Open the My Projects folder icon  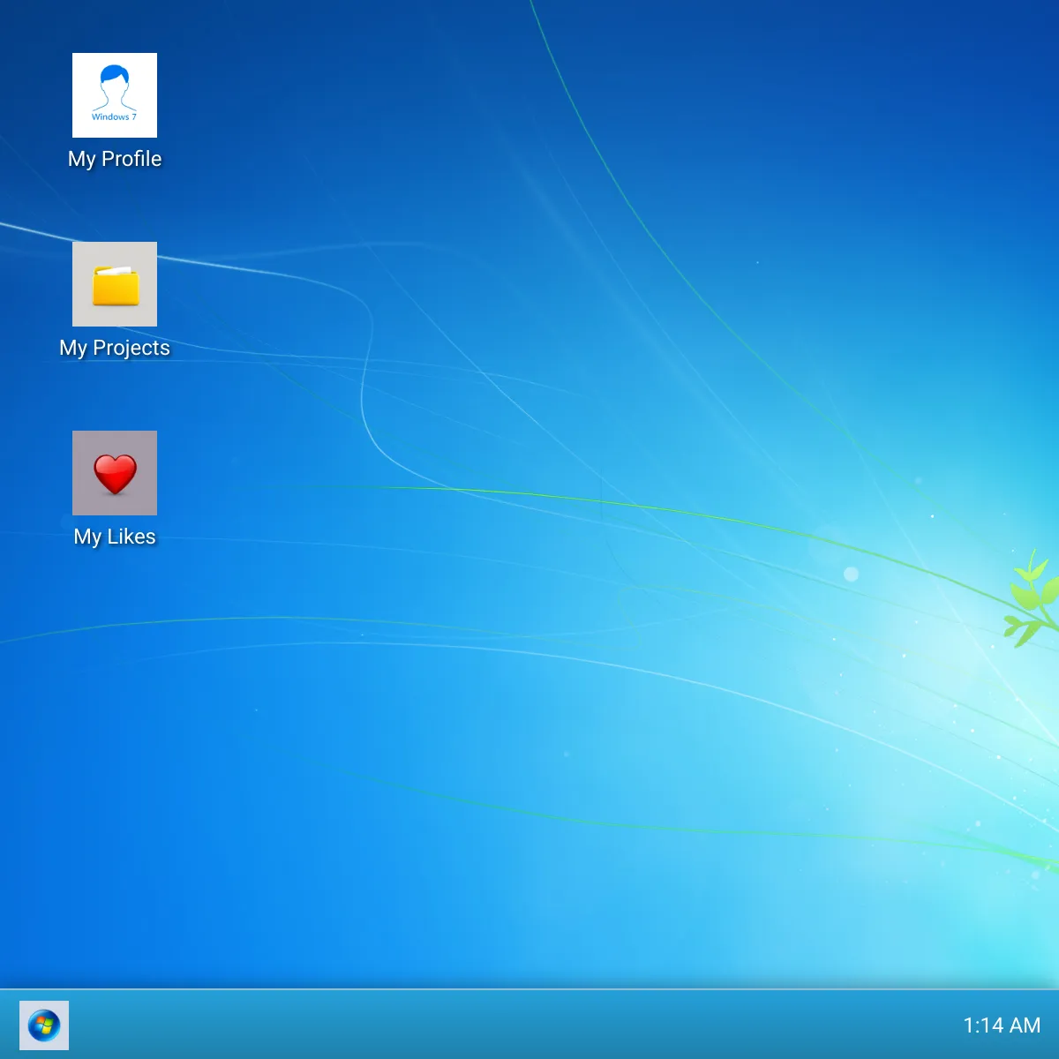115,284
